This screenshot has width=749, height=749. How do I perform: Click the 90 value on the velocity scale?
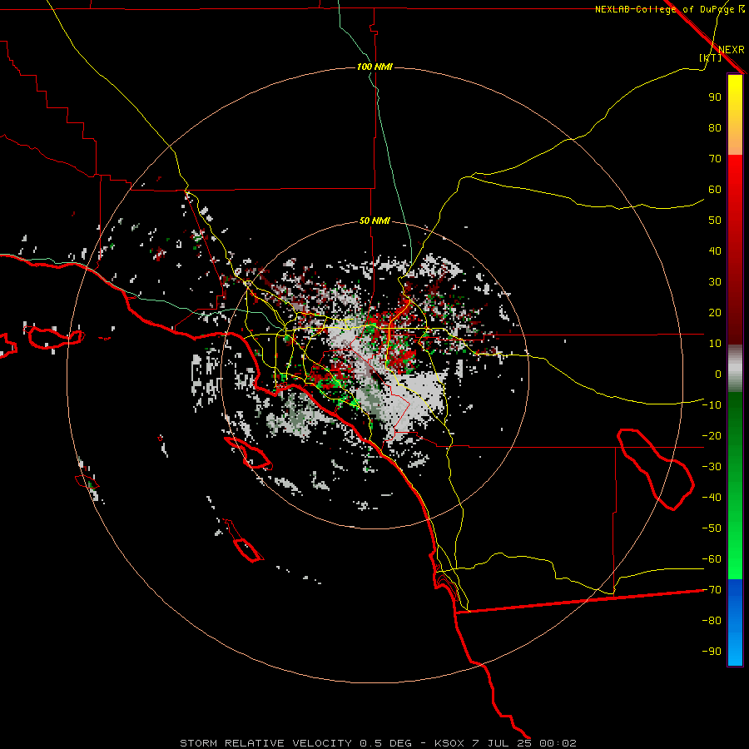(x=715, y=97)
